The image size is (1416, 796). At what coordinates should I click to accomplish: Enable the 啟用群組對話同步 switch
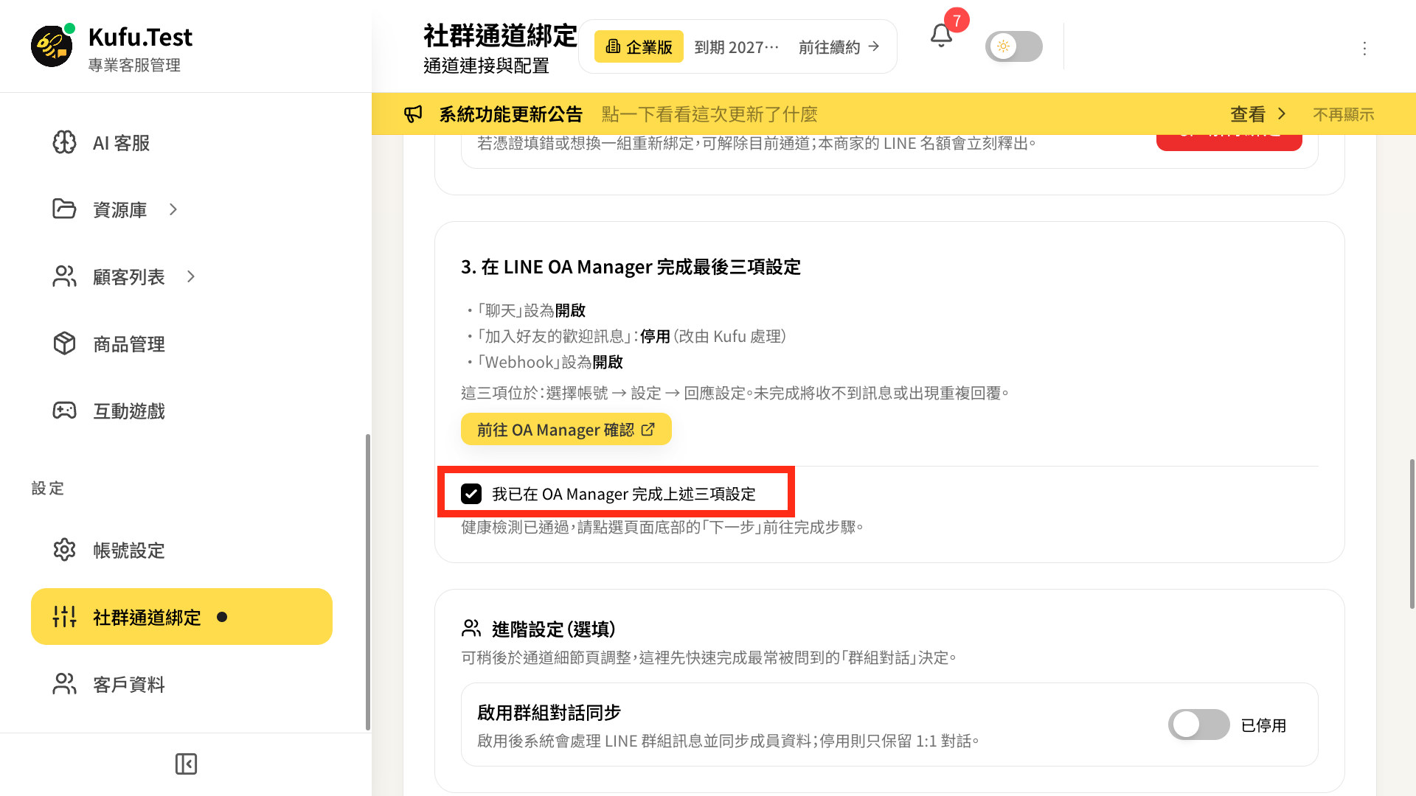(1198, 725)
